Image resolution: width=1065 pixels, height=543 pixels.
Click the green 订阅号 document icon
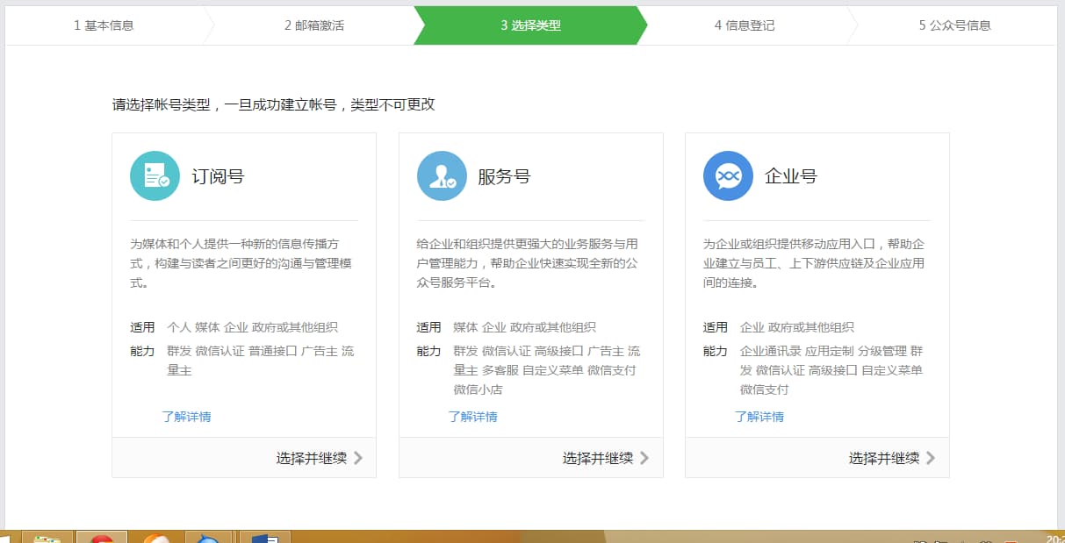[155, 176]
